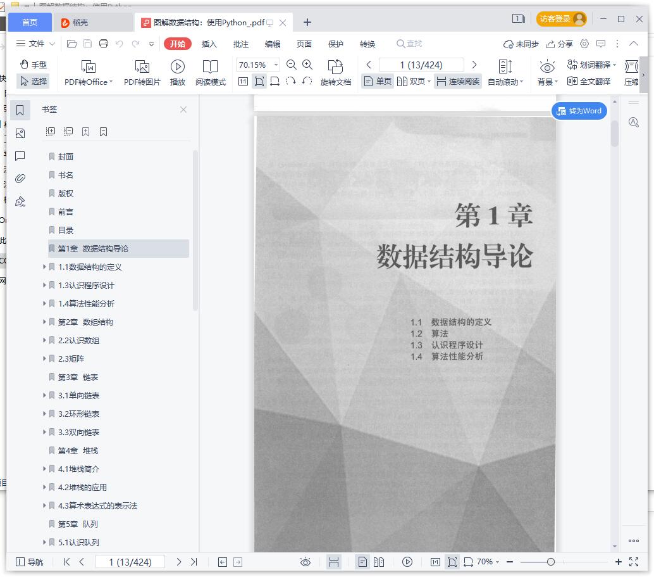Fit width view in ribbon
The width and height of the screenshot is (654, 577).
pos(275,82)
